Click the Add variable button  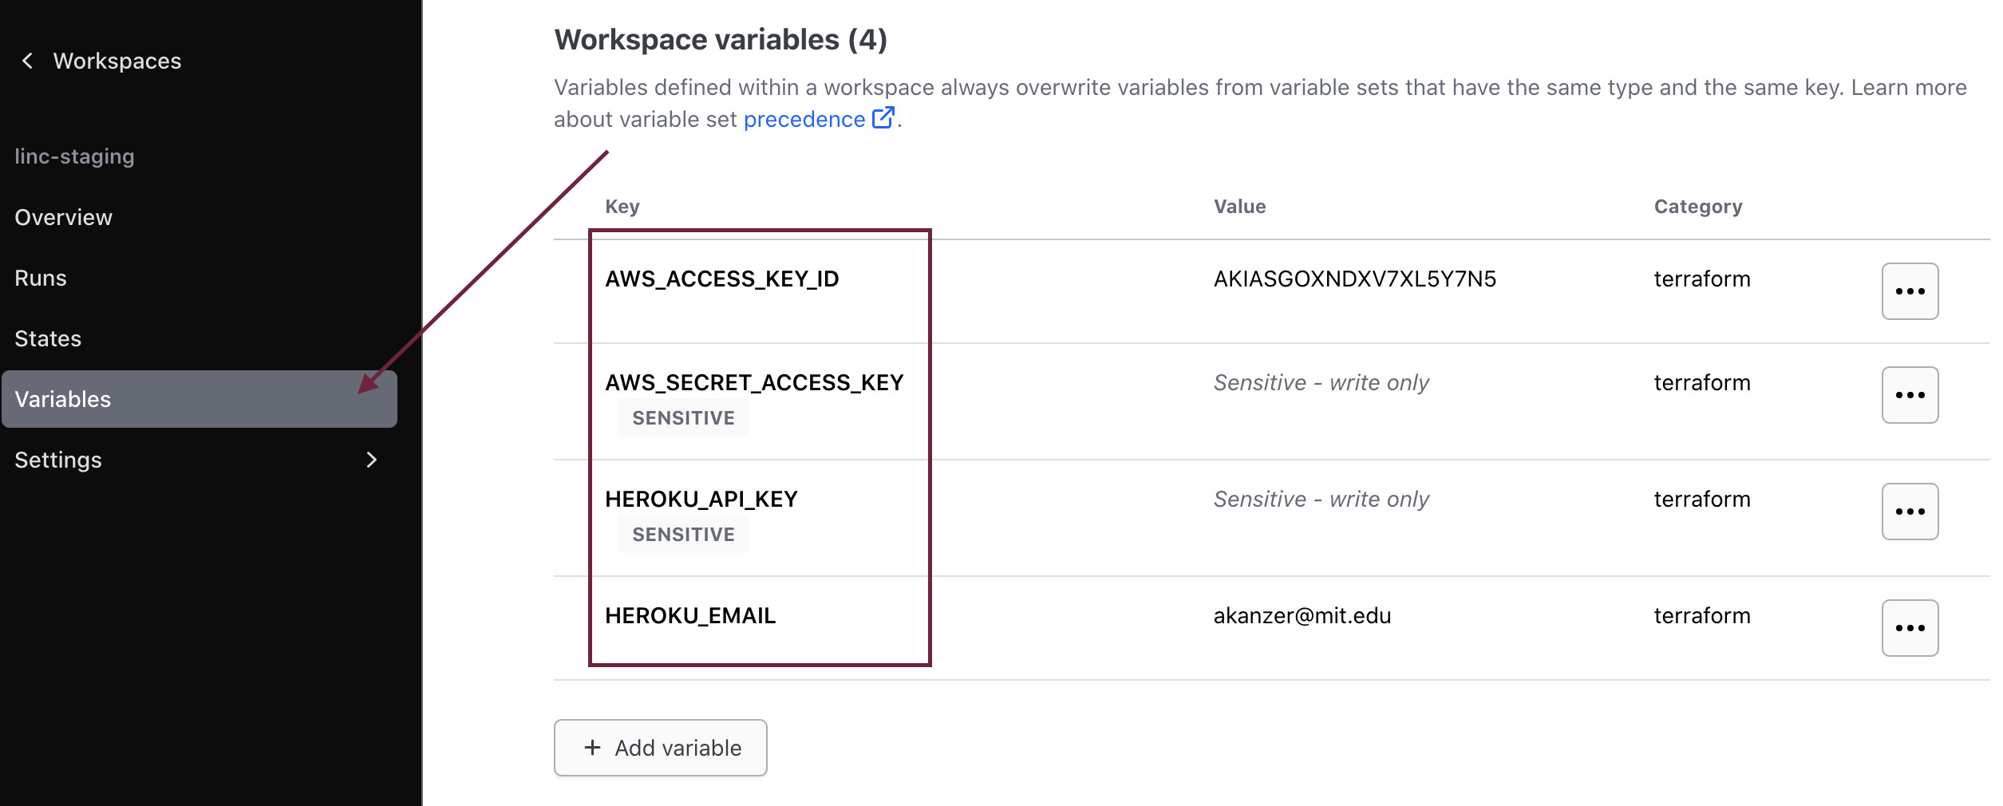[661, 748]
